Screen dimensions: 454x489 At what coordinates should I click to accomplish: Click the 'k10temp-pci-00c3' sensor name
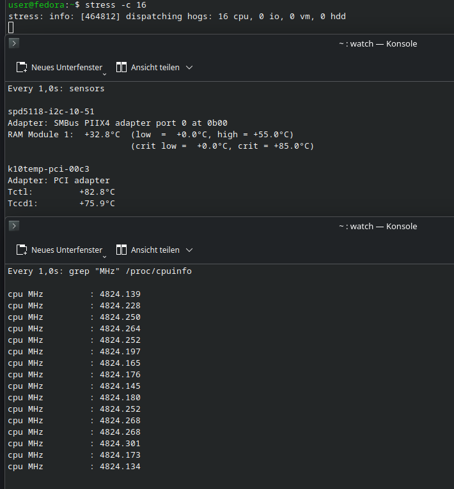[49, 169]
